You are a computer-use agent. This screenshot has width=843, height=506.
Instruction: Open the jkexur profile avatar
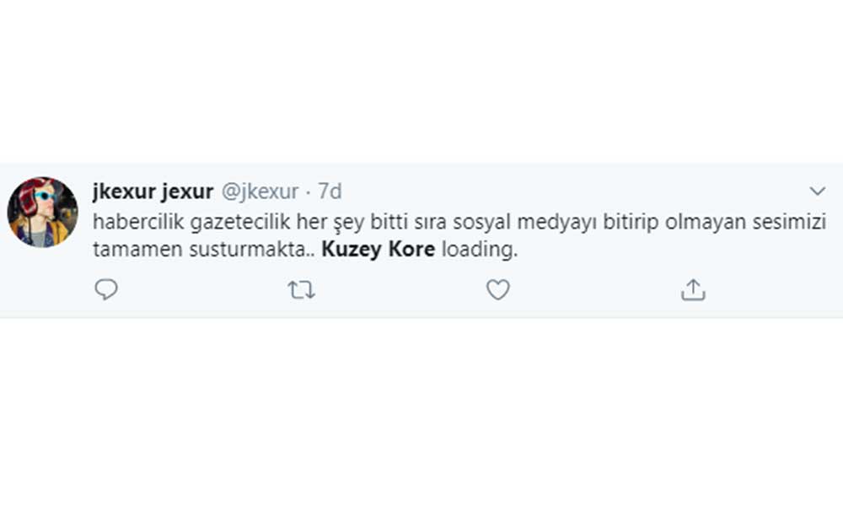[x=43, y=213]
